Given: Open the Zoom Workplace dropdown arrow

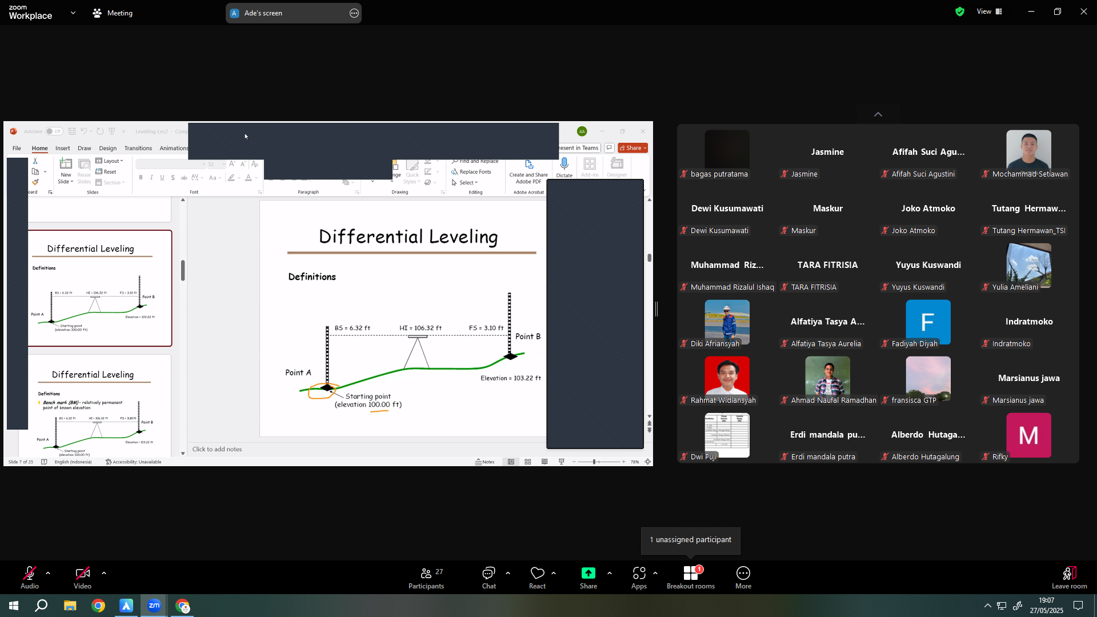Looking at the screenshot, I should click(73, 13).
